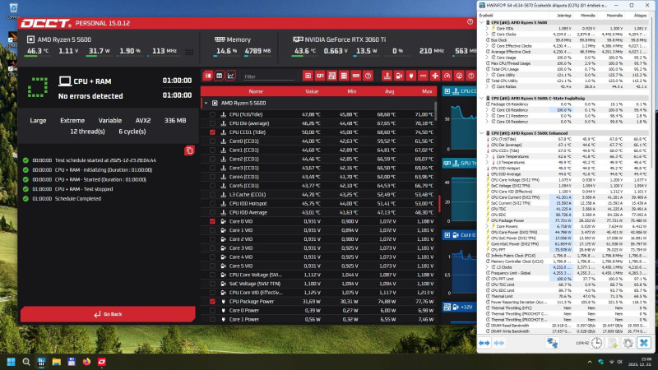This screenshot has width=658, height=370.
Task: Filter sensors by memory module icon
Action: (x=356, y=76)
